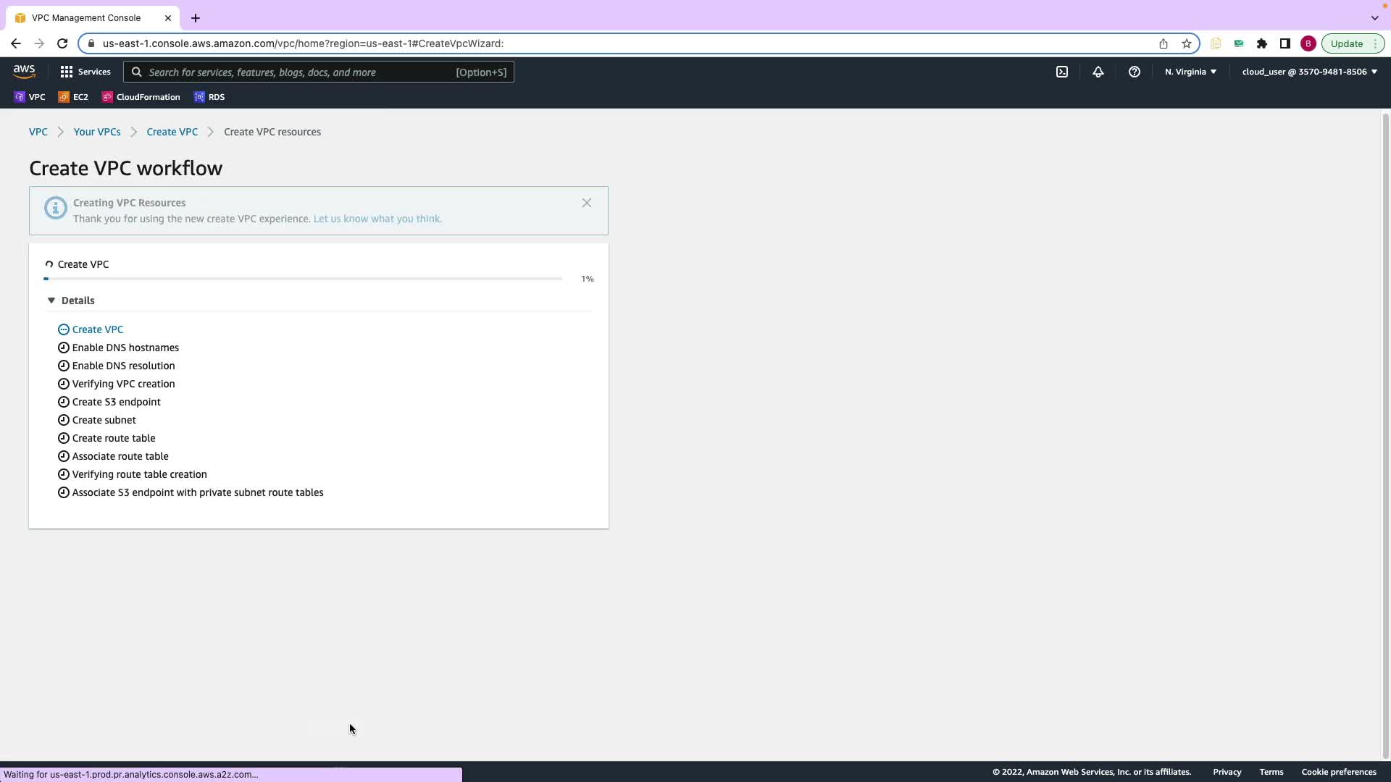Open the Services grid menu
The width and height of the screenshot is (1391, 782).
point(85,72)
